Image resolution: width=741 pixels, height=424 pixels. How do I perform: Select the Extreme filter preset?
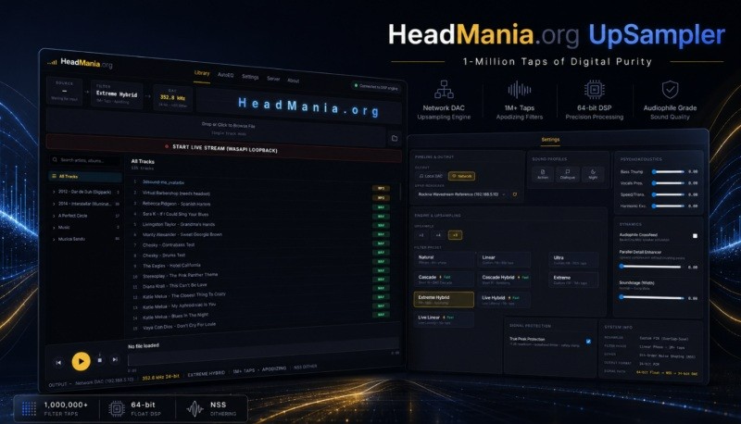tap(573, 280)
